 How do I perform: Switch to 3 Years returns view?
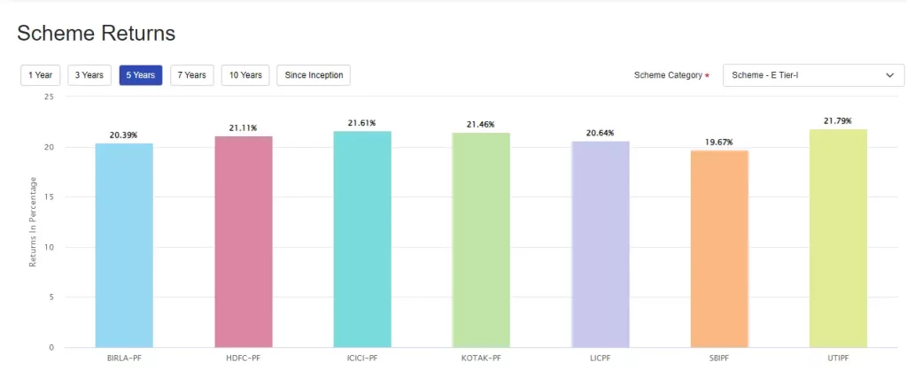(89, 75)
